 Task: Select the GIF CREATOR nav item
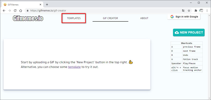[110, 18]
